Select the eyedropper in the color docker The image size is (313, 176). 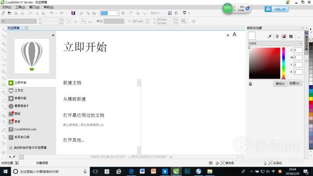click(x=270, y=36)
